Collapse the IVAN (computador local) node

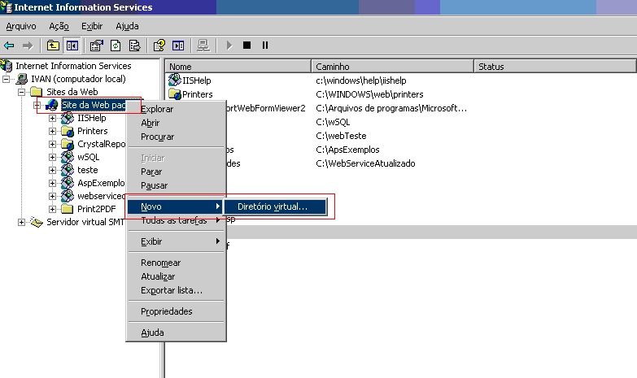point(8,80)
